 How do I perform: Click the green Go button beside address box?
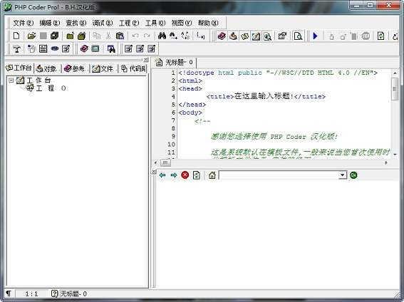coord(353,175)
